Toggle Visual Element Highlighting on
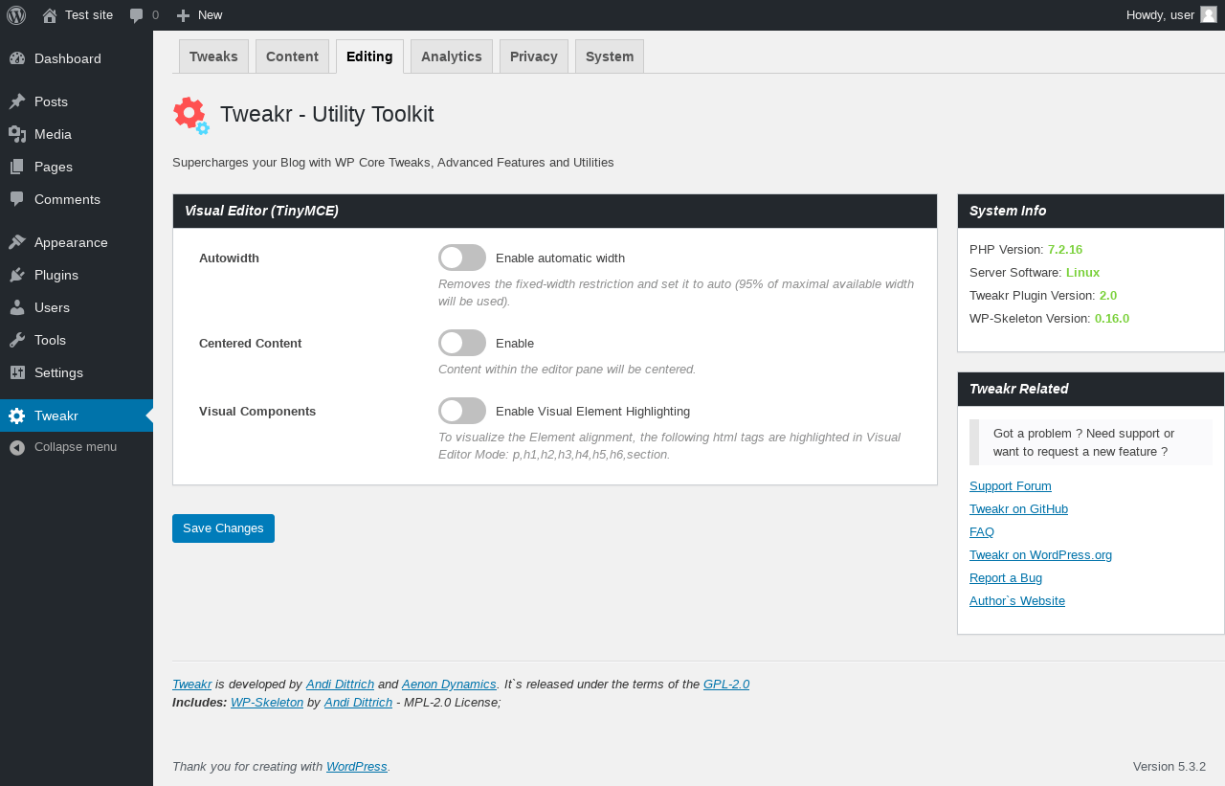 462,411
